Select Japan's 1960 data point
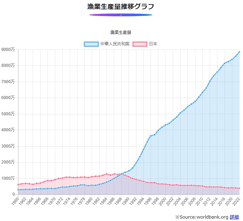 point(18,185)
